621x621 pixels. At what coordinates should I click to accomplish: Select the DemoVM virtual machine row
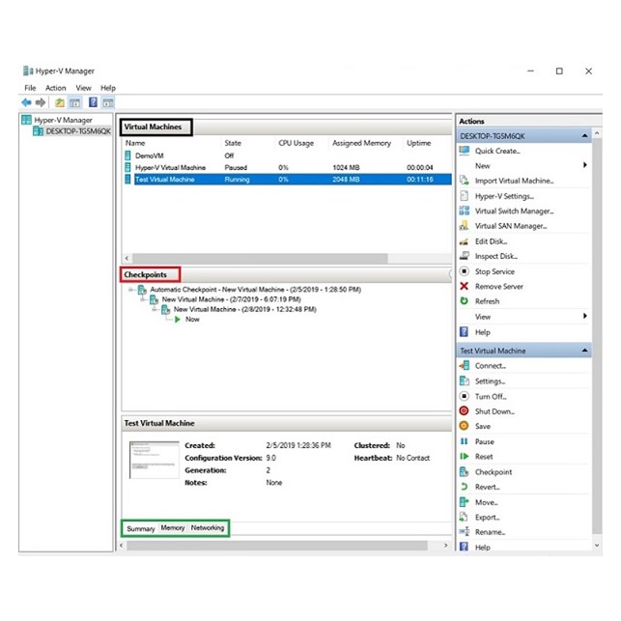coord(149,155)
